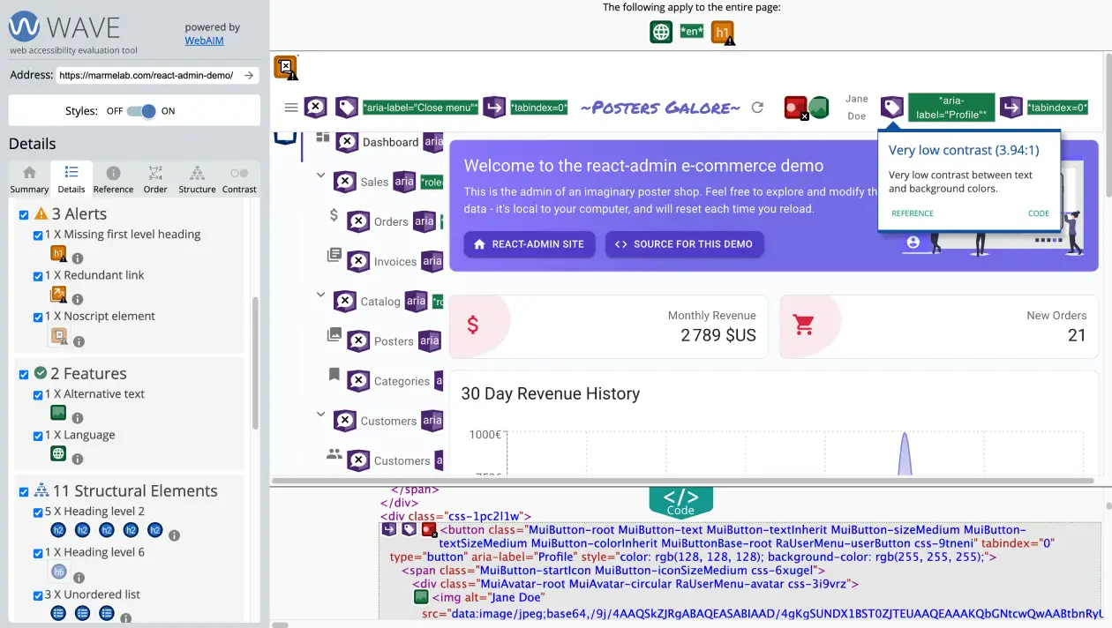The width and height of the screenshot is (1112, 628).
Task: Open the WebAIM link
Action: pyautogui.click(x=203, y=41)
